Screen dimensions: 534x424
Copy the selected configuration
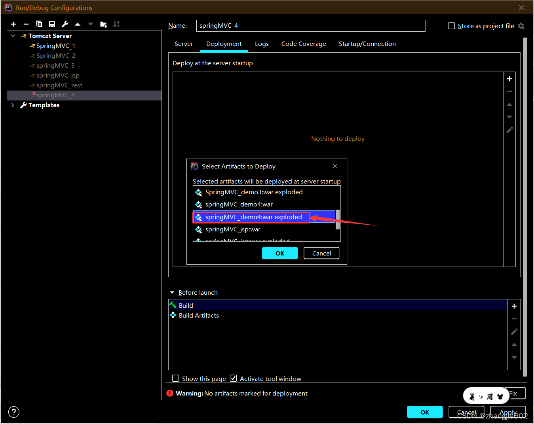click(39, 24)
